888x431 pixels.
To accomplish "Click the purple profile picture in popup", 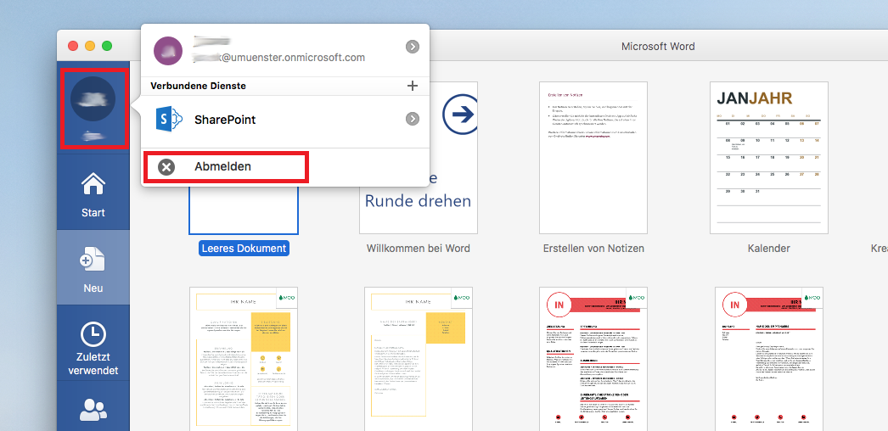I will 167,50.
